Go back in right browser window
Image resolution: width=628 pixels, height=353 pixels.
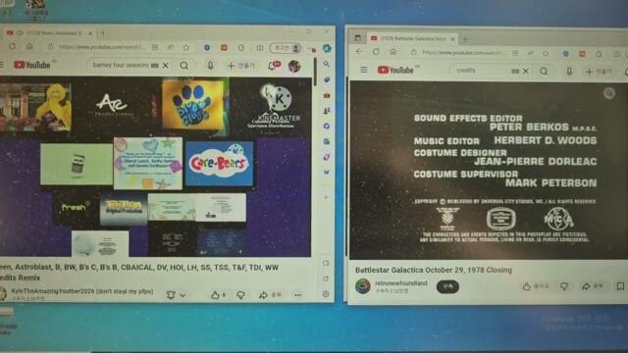point(359,52)
